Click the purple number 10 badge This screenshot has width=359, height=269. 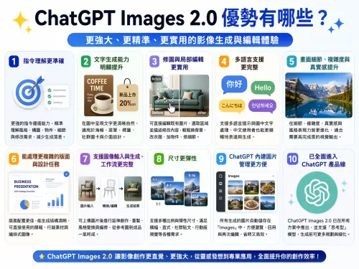click(292, 159)
